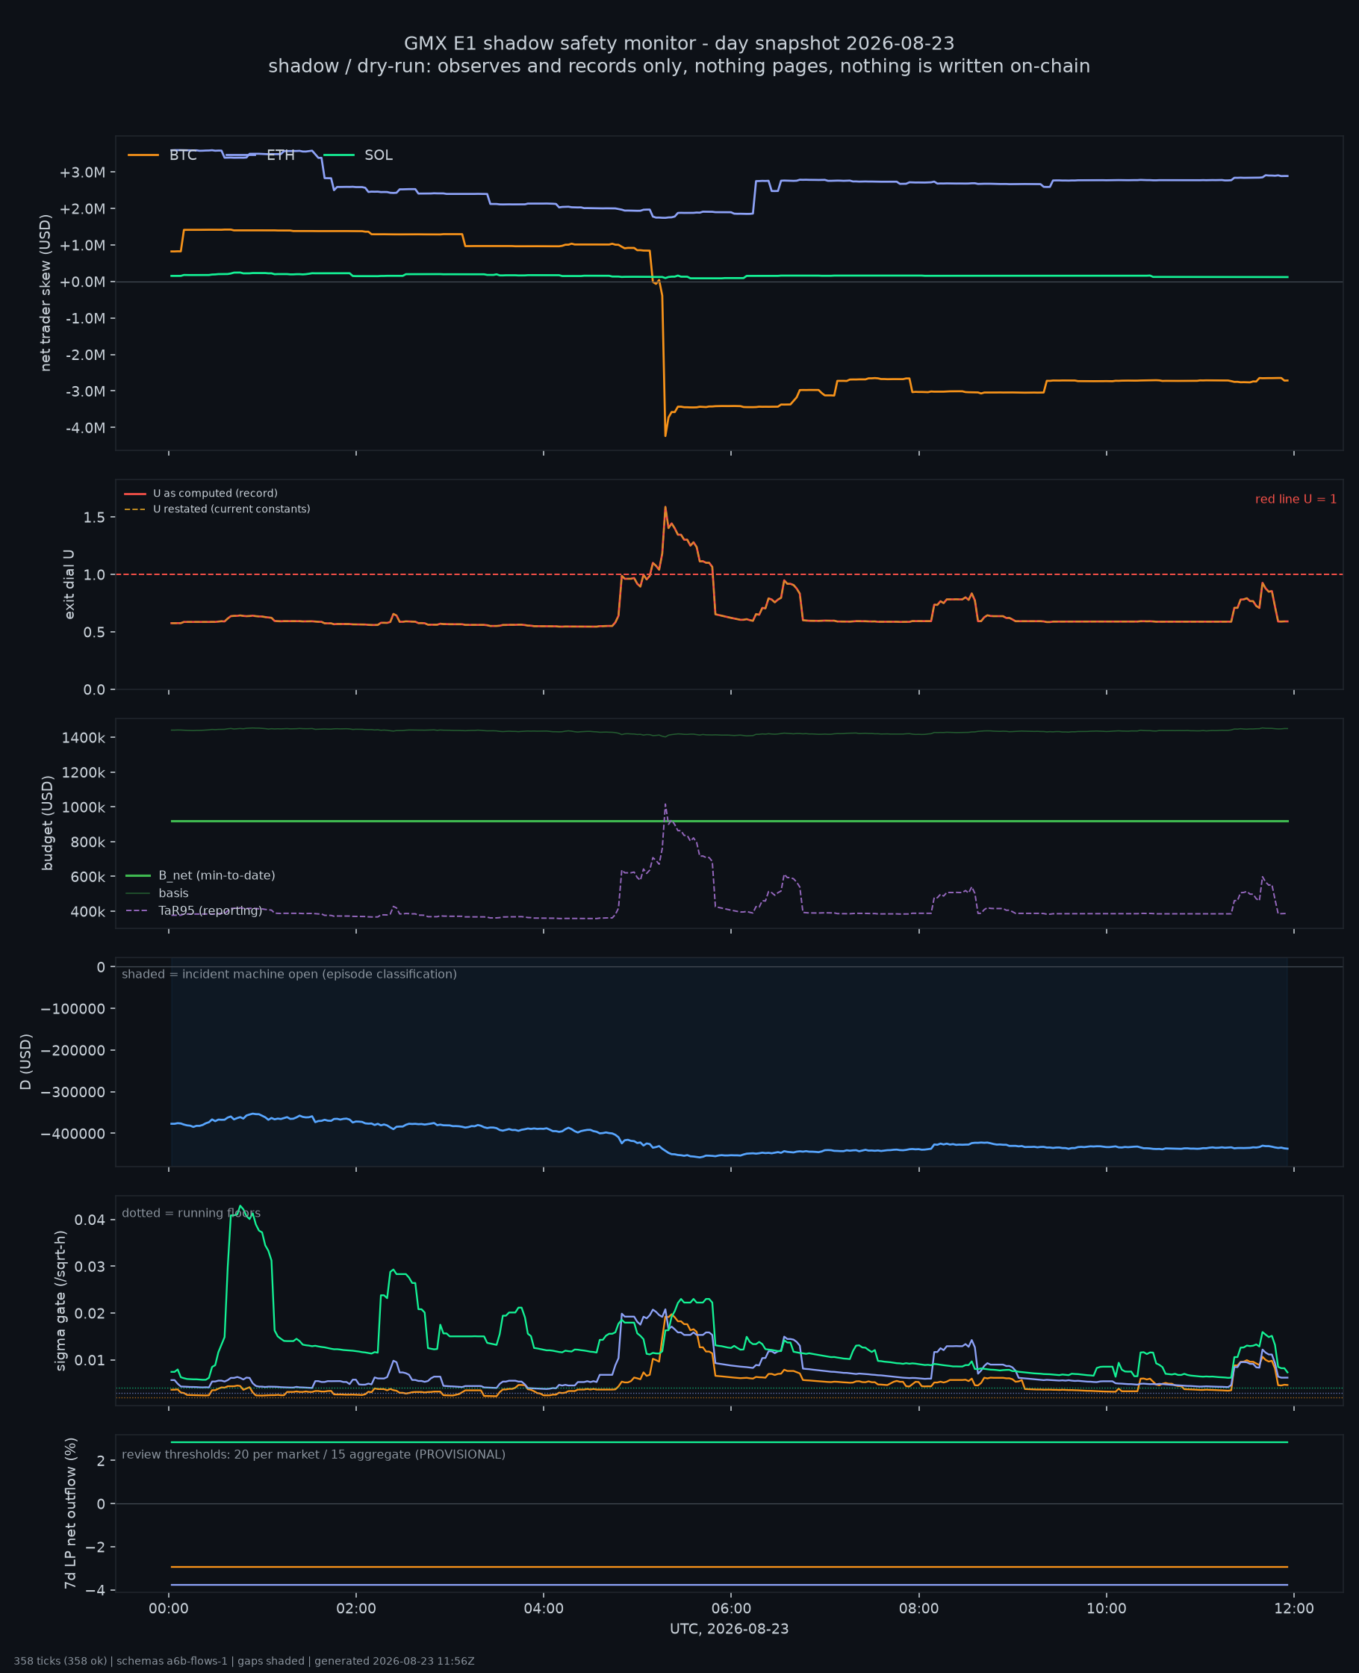Click the "0.04" sigma gate tick label
The width and height of the screenshot is (1359, 1673).
[x=90, y=1220]
